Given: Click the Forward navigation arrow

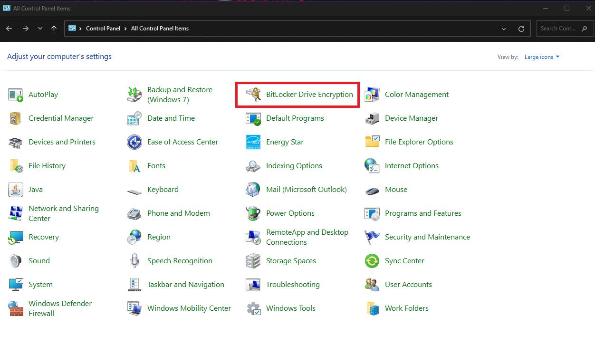Looking at the screenshot, I should point(26,29).
